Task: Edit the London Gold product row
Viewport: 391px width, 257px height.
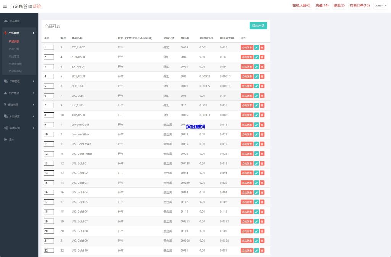Action: coord(257,125)
